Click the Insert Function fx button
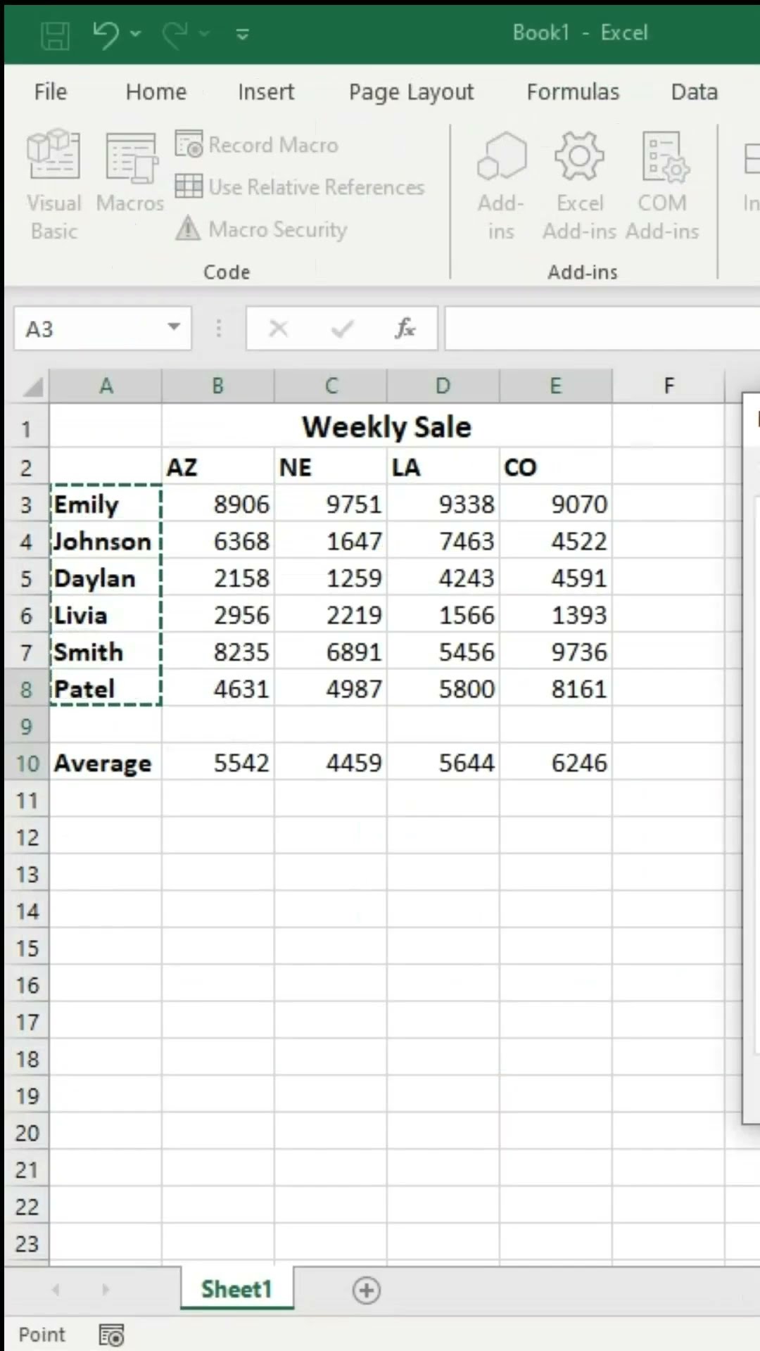This screenshot has width=760, height=1351. point(405,328)
